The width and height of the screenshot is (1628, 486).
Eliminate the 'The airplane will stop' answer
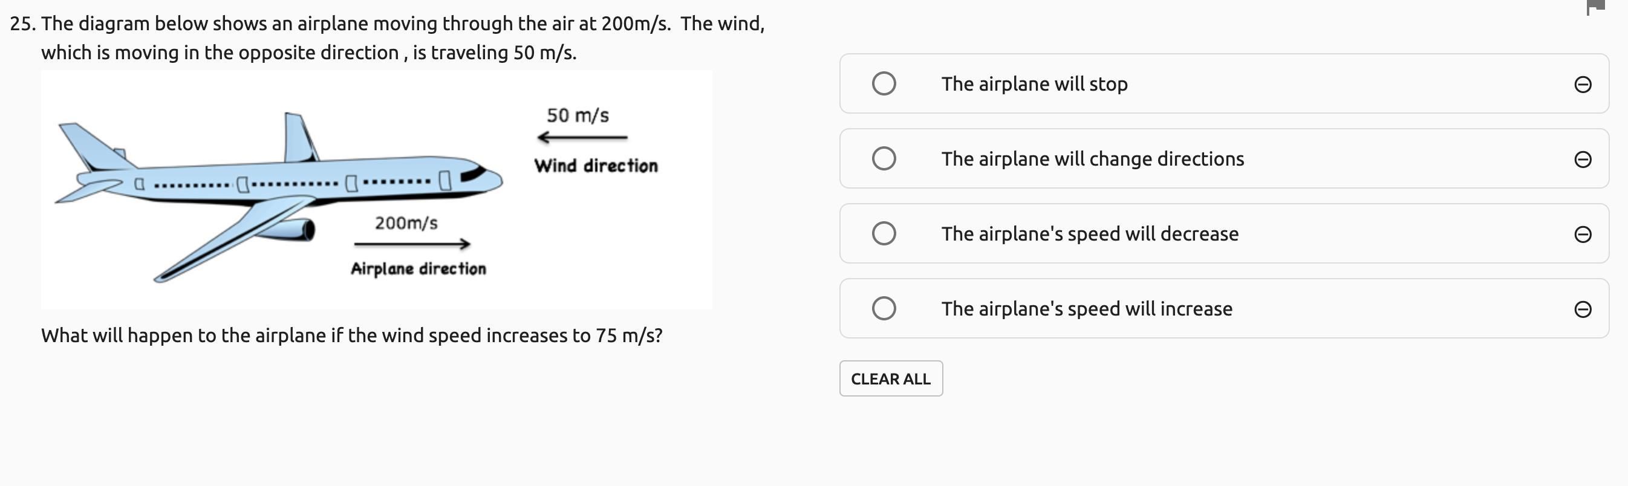point(1583,84)
